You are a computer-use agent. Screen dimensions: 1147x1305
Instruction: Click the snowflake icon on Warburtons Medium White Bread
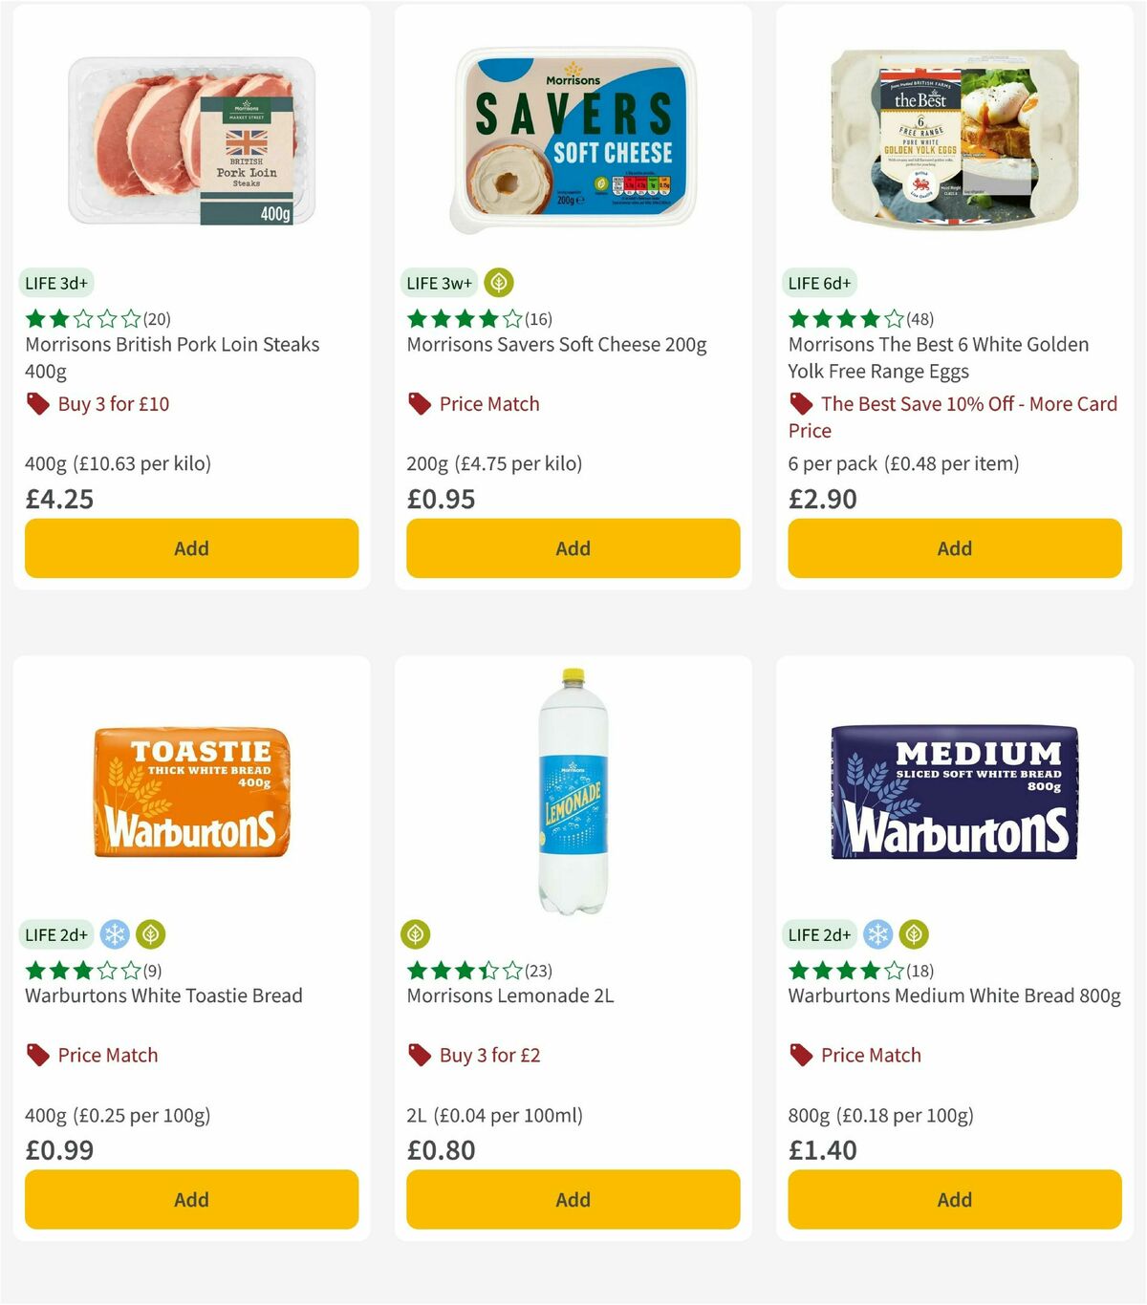click(x=878, y=934)
